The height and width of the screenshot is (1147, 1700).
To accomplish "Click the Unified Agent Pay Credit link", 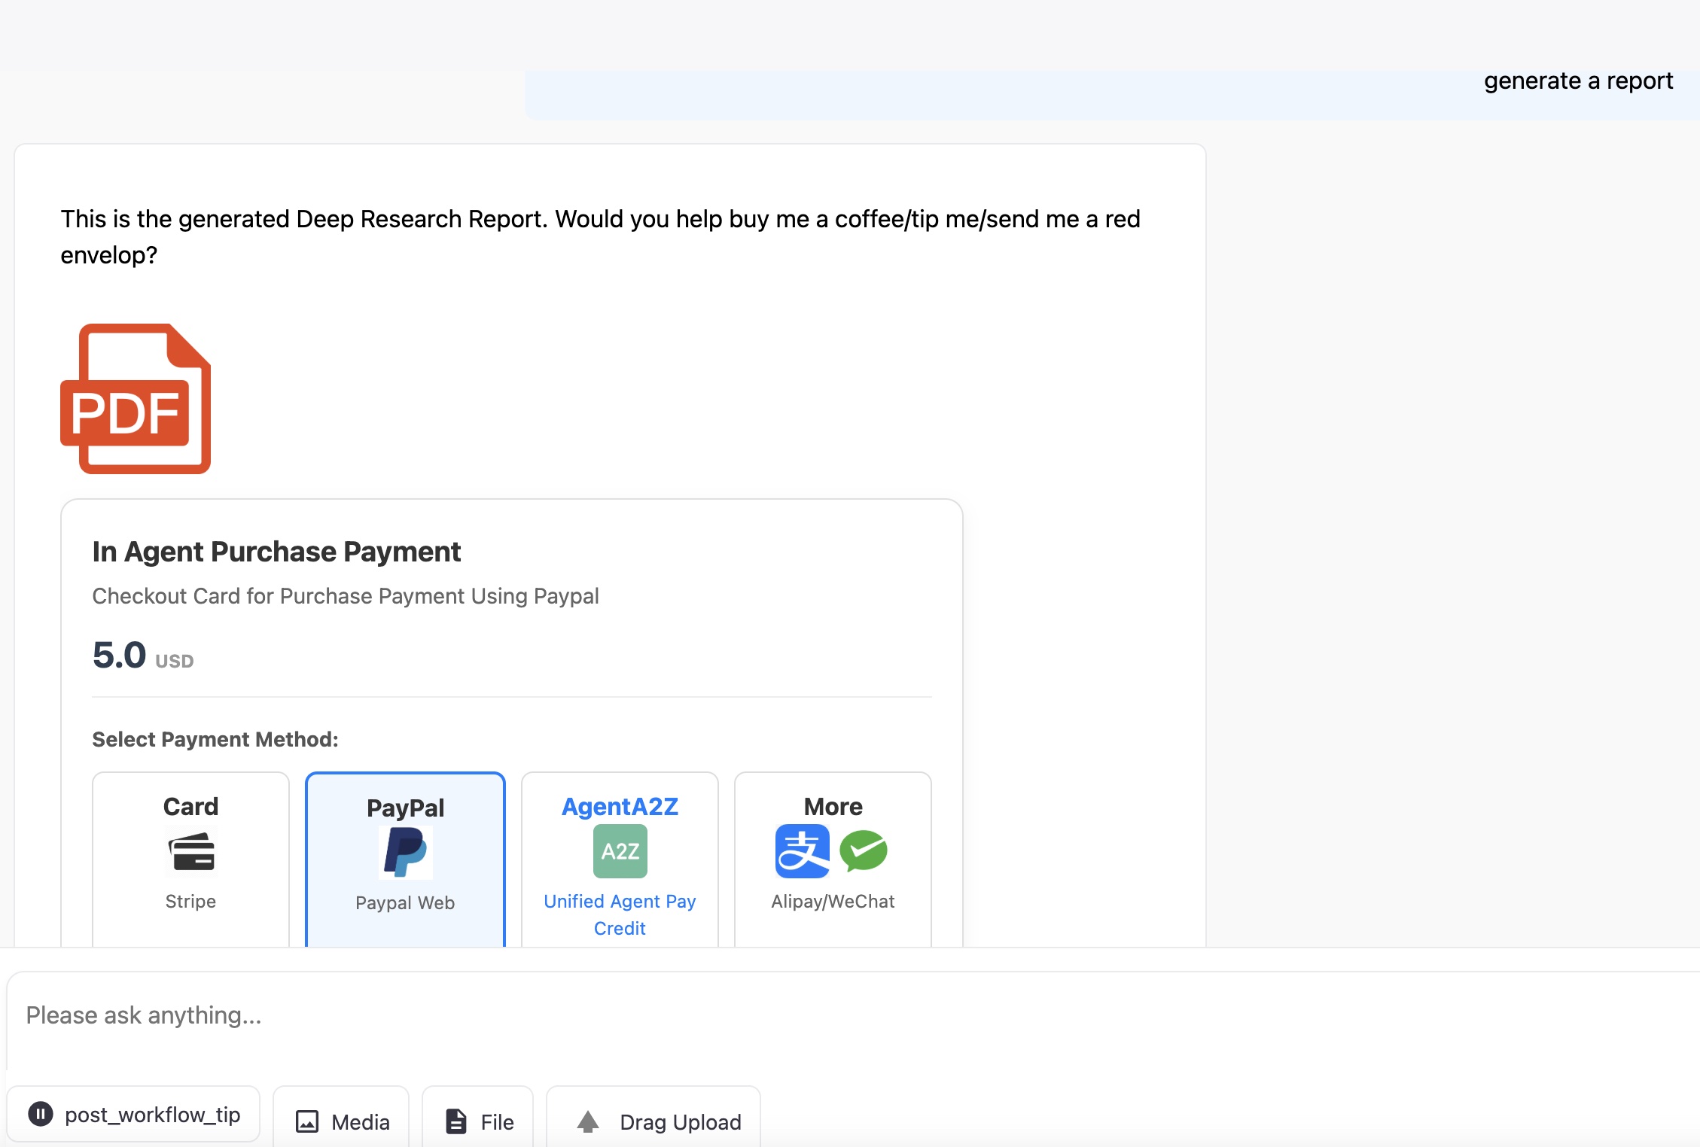I will coord(619,914).
